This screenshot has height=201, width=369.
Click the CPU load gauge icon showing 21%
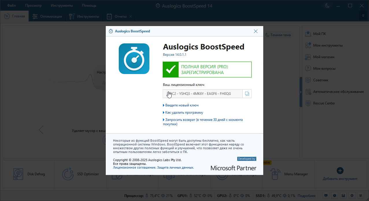(163, 196)
